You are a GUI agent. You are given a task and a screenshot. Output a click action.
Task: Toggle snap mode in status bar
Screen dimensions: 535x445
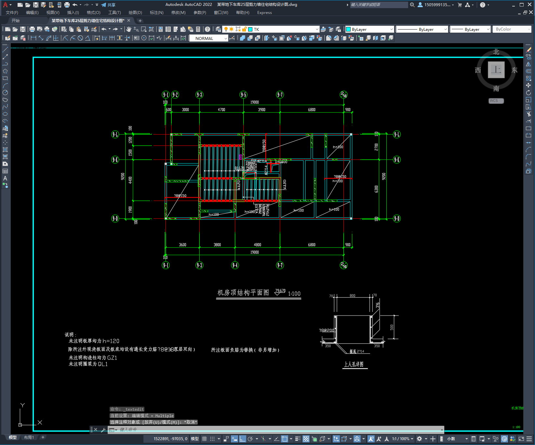(x=212, y=439)
